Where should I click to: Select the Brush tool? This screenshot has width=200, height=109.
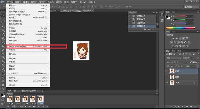tap(3, 42)
